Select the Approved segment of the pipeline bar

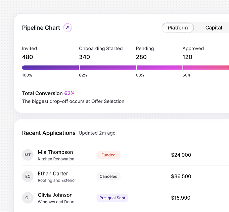coord(206,67)
